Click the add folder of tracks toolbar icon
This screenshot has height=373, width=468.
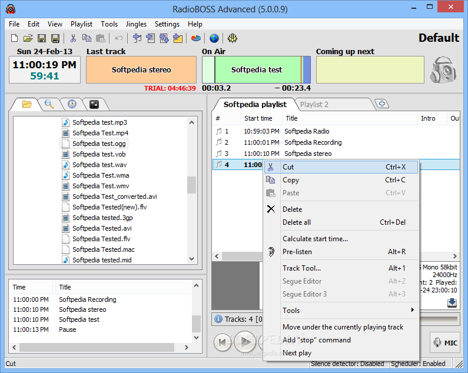pos(164,38)
